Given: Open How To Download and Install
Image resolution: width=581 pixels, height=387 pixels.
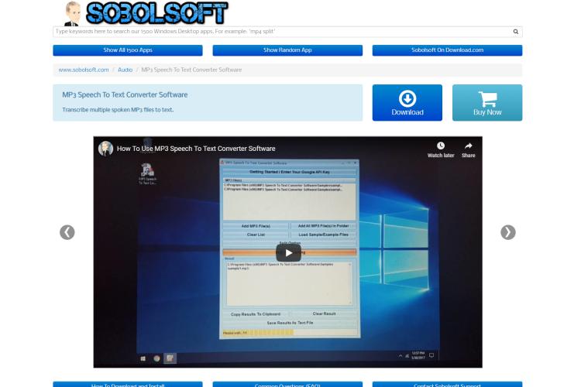Looking at the screenshot, I should pyautogui.click(x=128, y=385).
